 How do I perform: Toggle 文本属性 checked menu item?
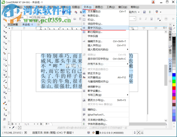click(105, 12)
